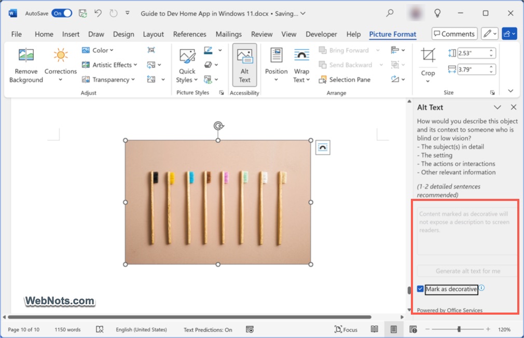
Task: Toggle the AutoSave switch
Action: 62,13
